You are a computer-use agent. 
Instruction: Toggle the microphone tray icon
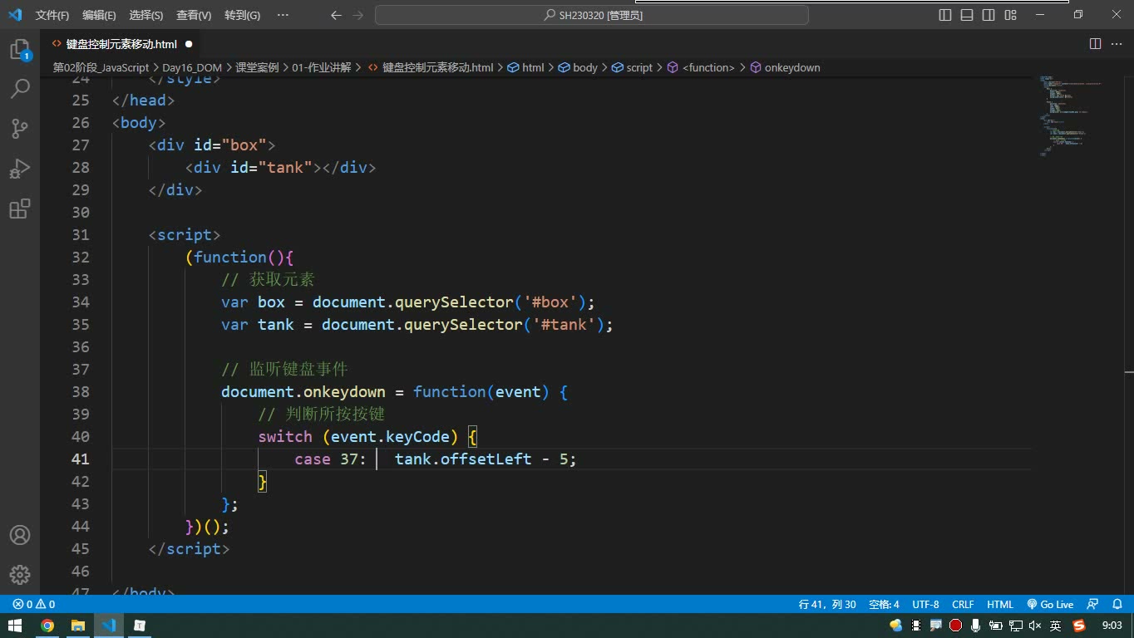(975, 626)
